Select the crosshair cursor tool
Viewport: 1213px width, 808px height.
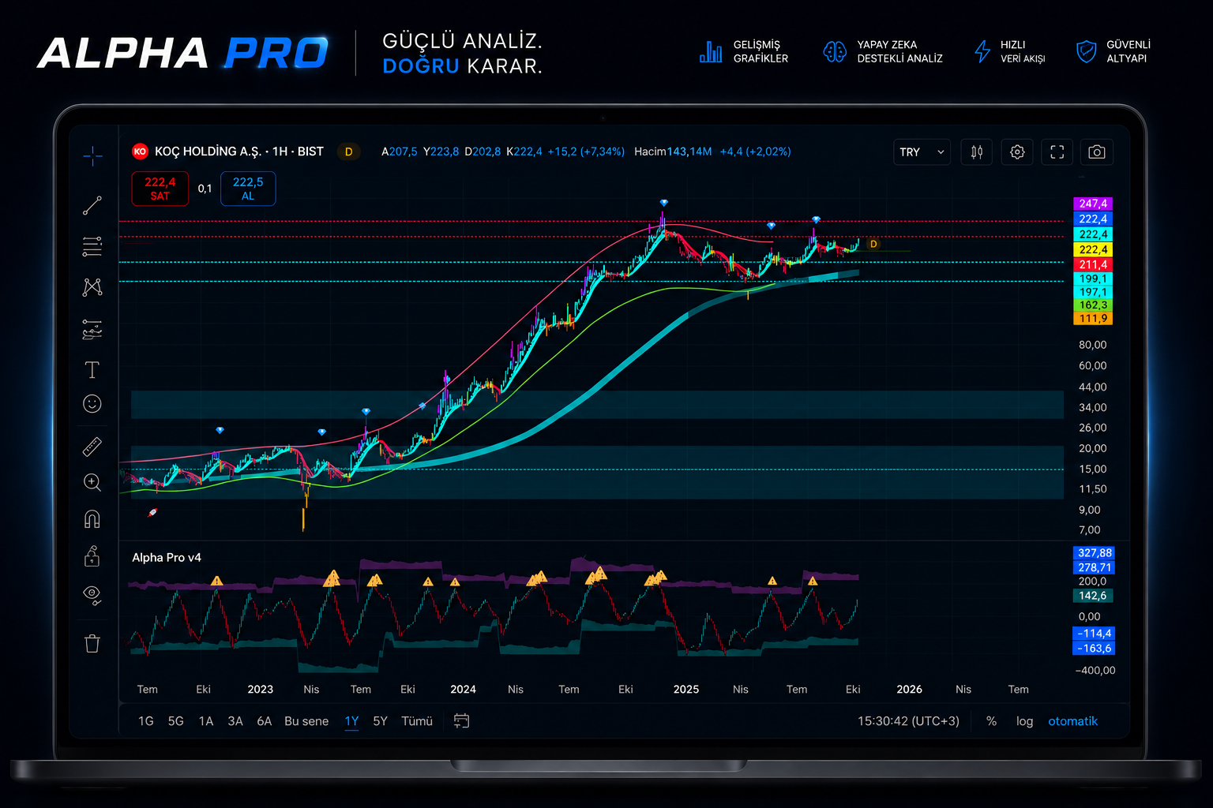[92, 156]
